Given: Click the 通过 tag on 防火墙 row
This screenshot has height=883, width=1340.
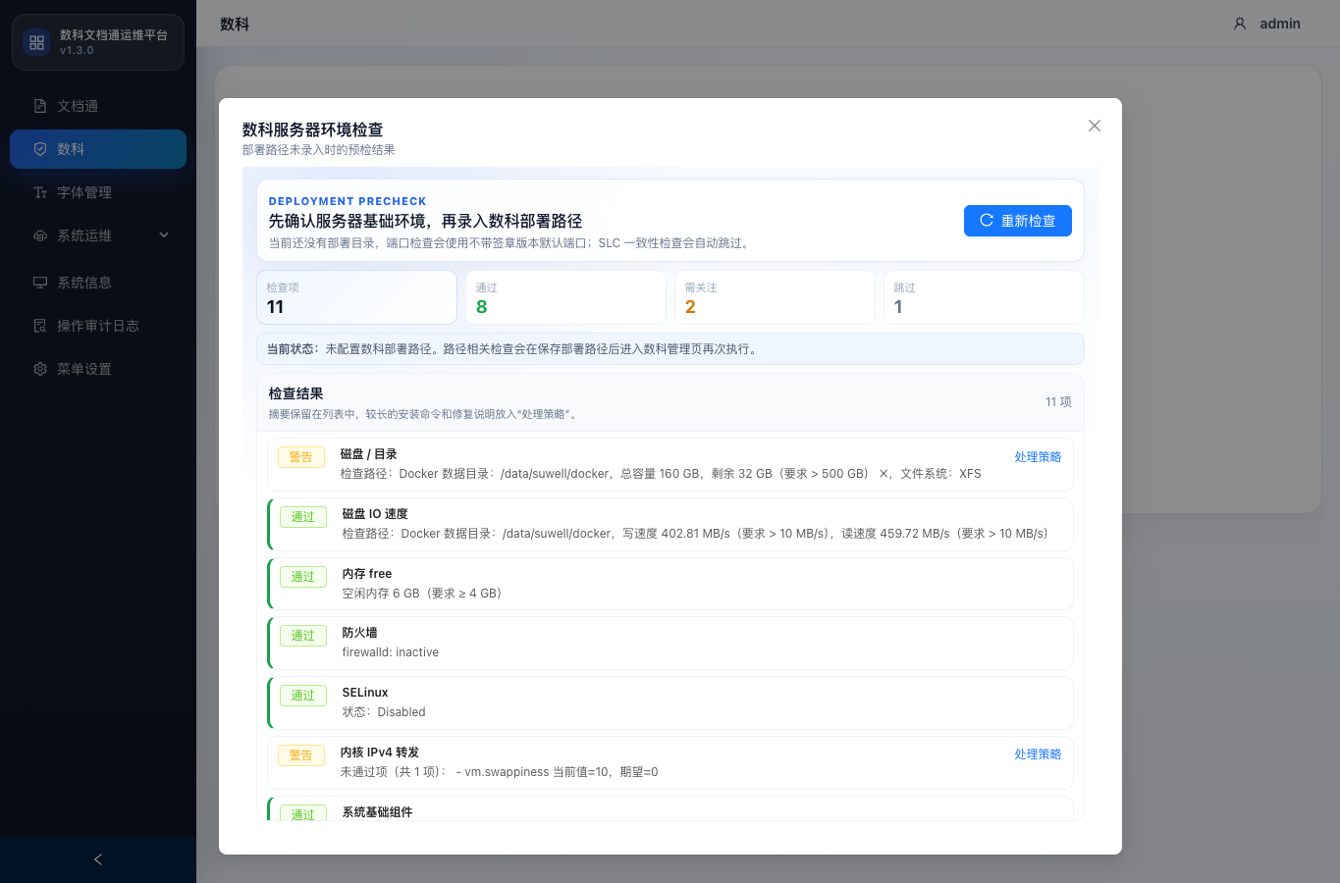Looking at the screenshot, I should [x=303, y=636].
